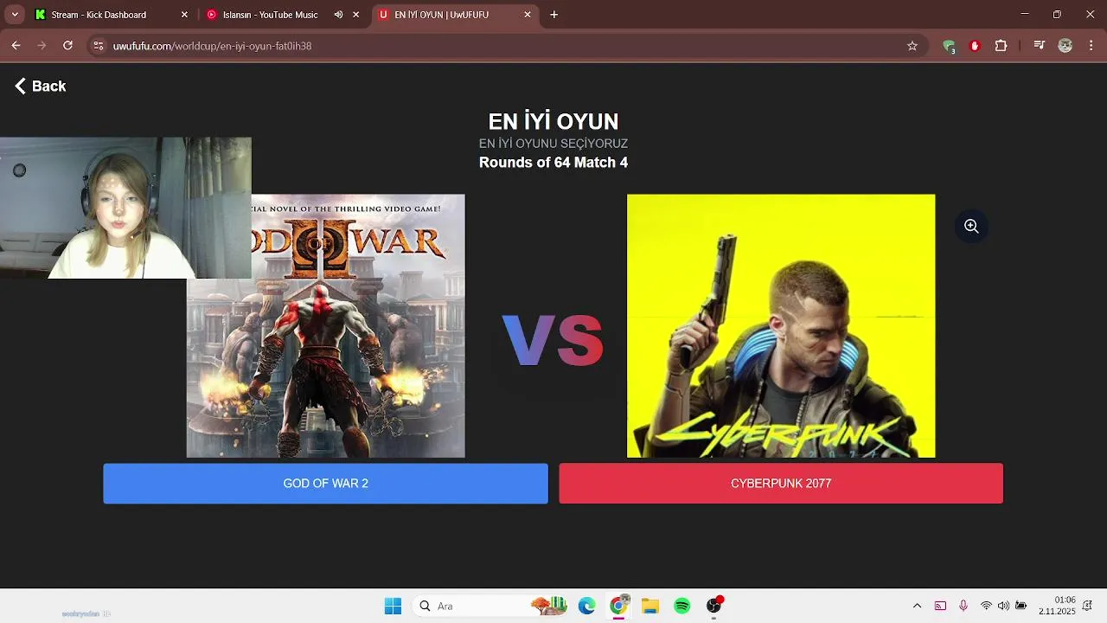Click the magnifier zoom icon beside Cyberpunk image
This screenshot has width=1107, height=623.
pyautogui.click(x=971, y=226)
